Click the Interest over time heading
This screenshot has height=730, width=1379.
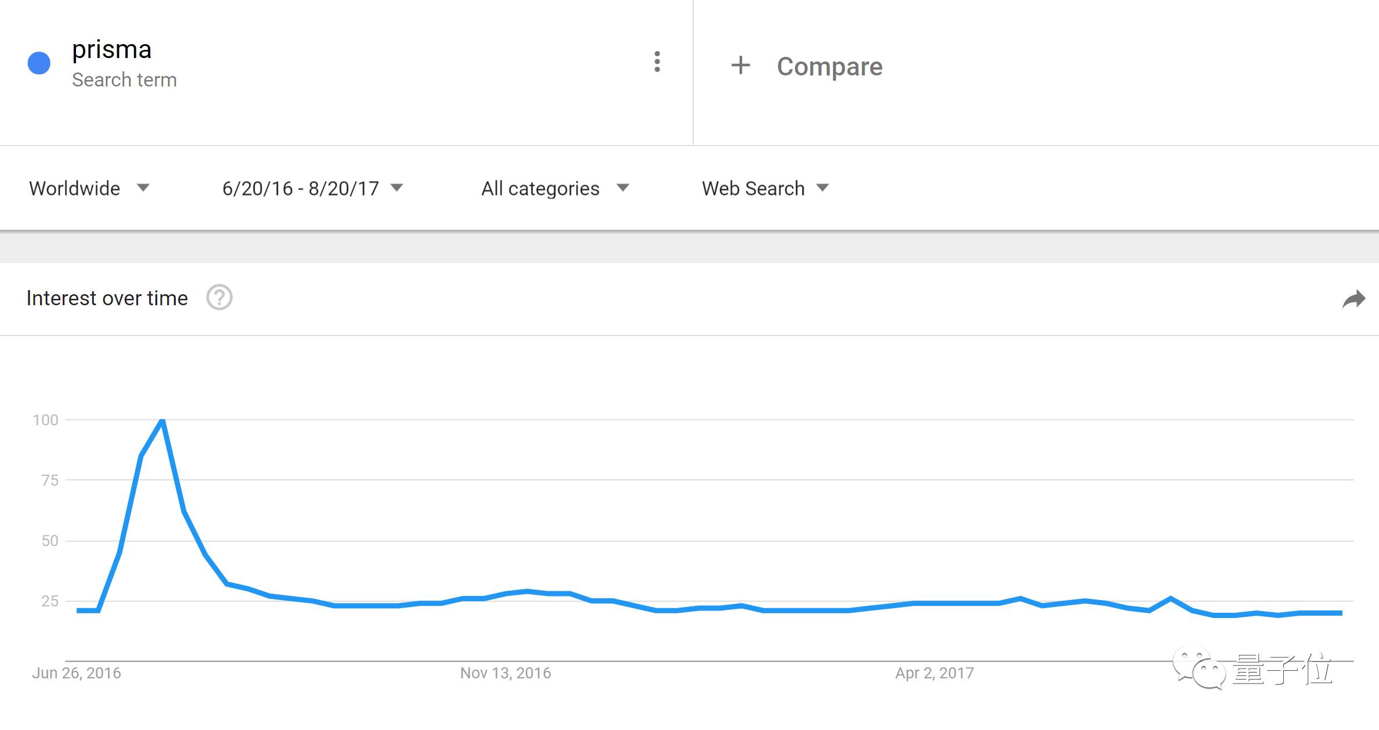tap(107, 298)
